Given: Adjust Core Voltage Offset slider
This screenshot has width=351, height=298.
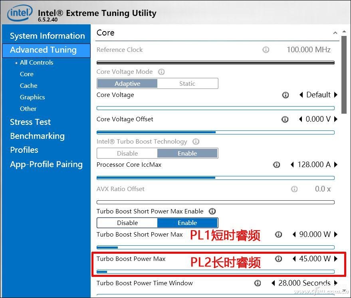Looking at the screenshot, I should [216, 132].
